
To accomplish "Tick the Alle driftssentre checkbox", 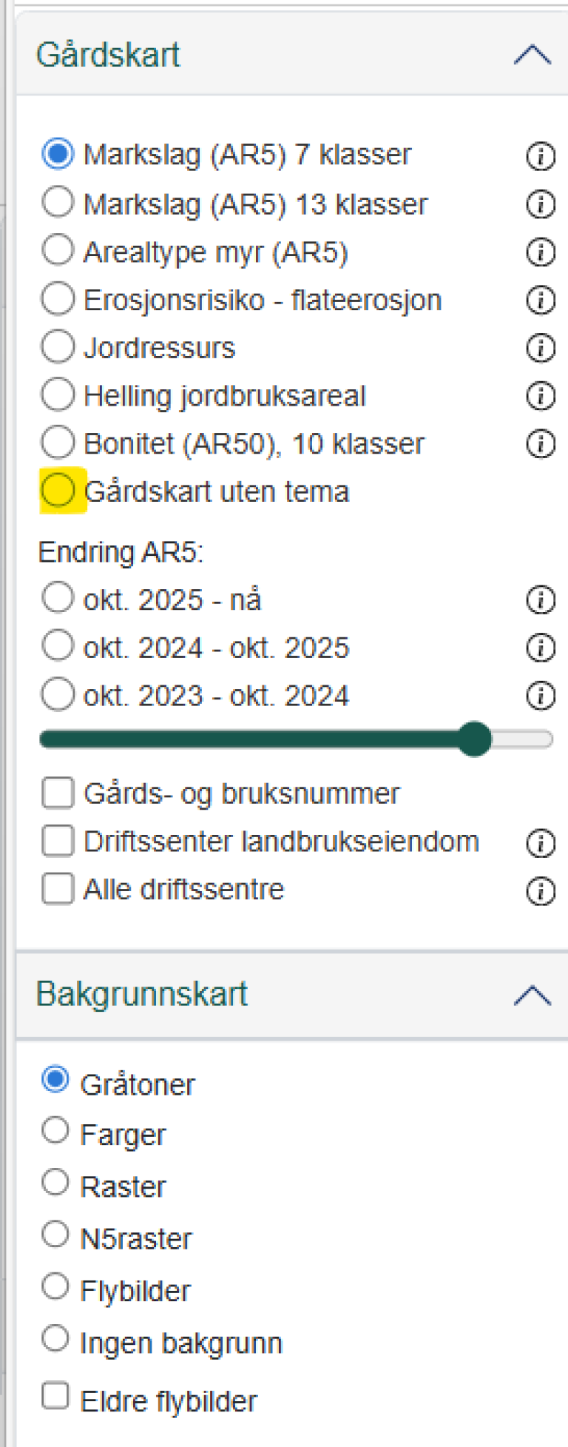I will click(58, 889).
